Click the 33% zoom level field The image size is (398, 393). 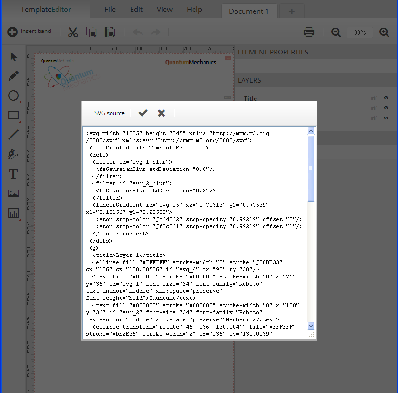pos(360,32)
